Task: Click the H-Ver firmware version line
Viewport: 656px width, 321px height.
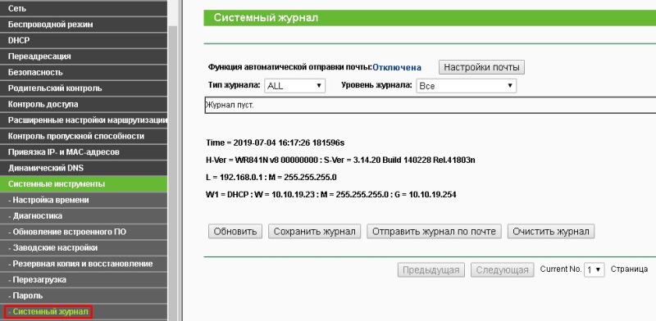Action: [340, 160]
